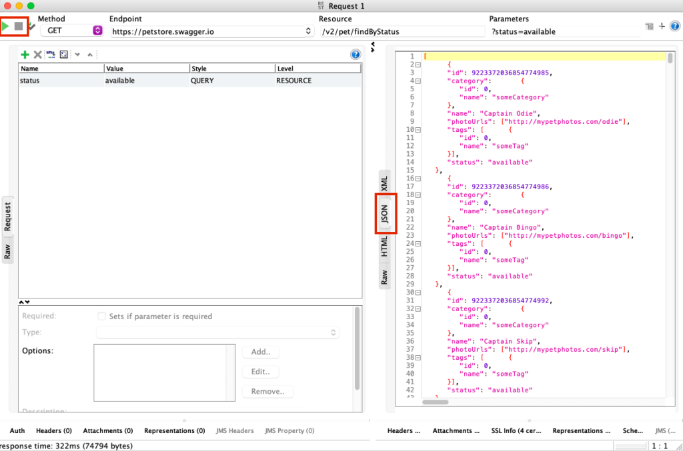
Task: Open the Raw request tab on left
Action: tap(7, 251)
